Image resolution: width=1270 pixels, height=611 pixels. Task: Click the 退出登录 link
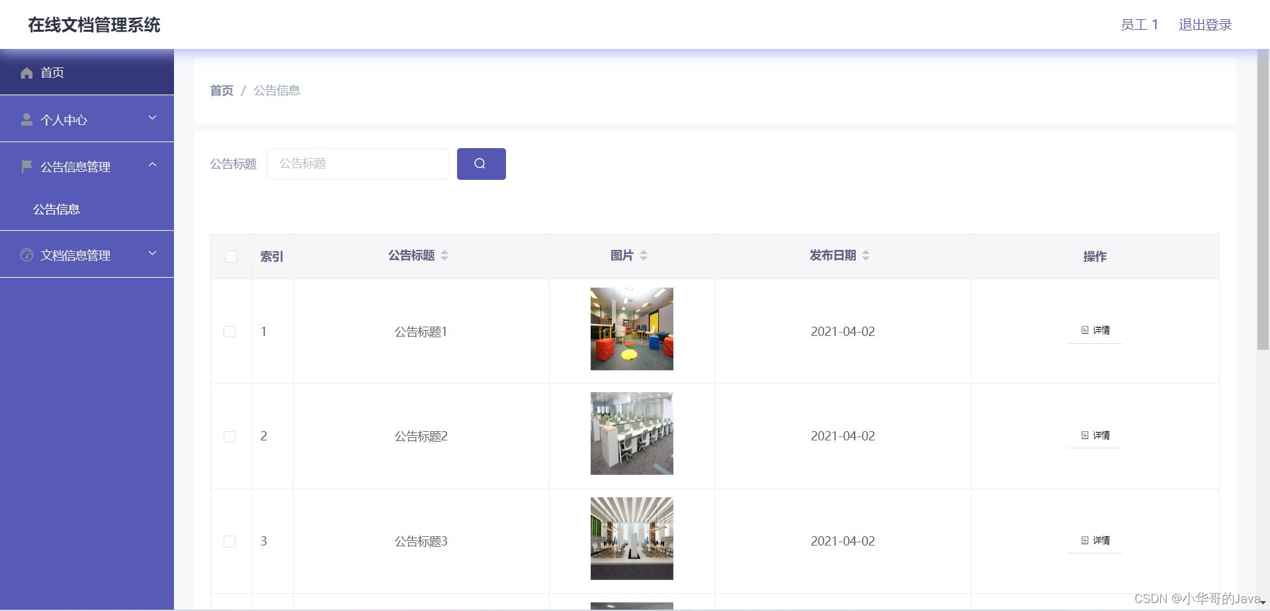[1205, 24]
